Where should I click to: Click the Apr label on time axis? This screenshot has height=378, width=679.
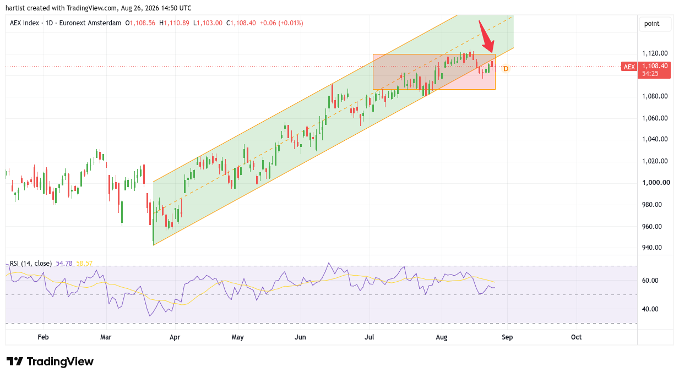[x=175, y=337]
